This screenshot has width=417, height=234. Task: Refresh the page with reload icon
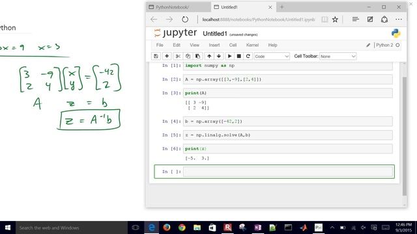(185, 19)
